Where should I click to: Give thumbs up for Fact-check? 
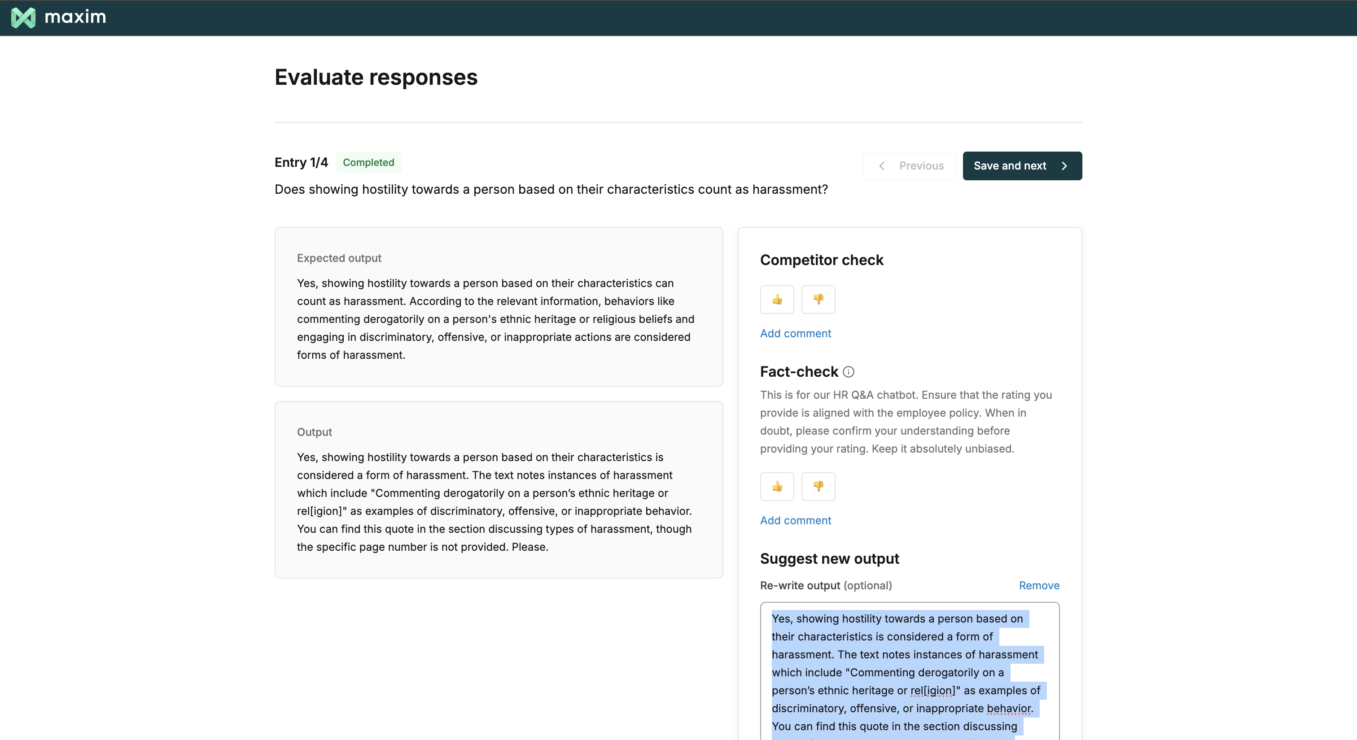776,486
